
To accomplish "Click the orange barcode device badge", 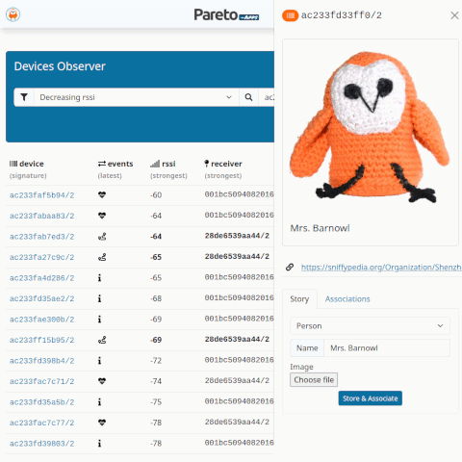I will (x=290, y=15).
